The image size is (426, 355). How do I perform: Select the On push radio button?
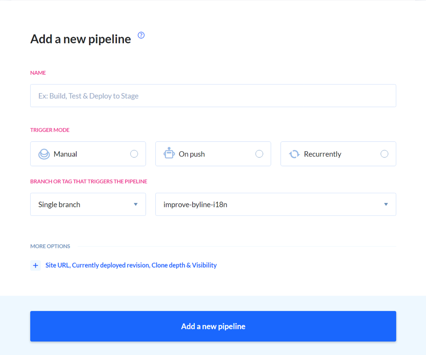tap(259, 154)
